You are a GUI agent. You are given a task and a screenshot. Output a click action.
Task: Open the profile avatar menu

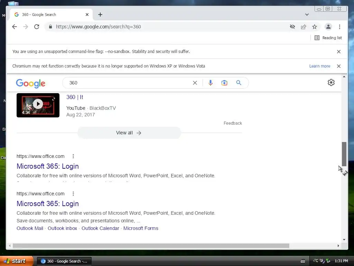[328, 27]
